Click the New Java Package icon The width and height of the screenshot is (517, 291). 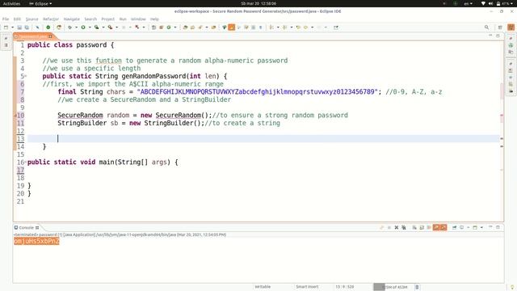[x=162, y=27]
